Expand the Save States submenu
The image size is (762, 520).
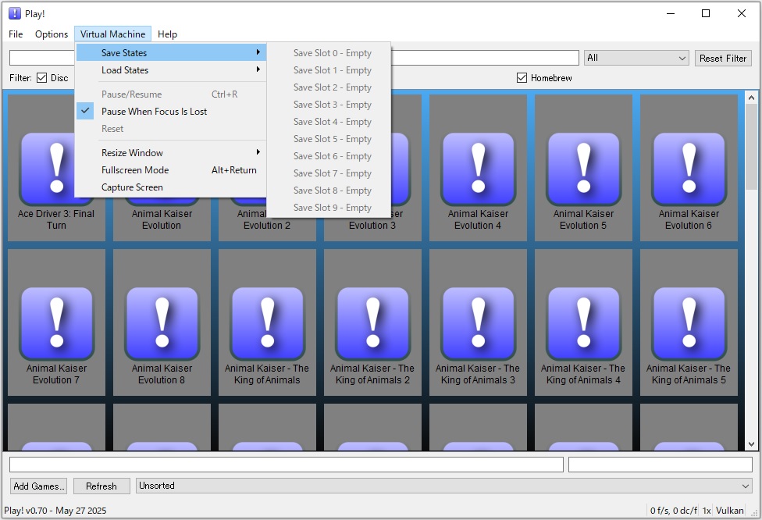pyautogui.click(x=171, y=52)
